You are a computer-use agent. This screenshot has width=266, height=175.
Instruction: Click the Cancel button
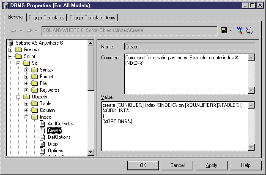pyautogui.click(x=177, y=165)
